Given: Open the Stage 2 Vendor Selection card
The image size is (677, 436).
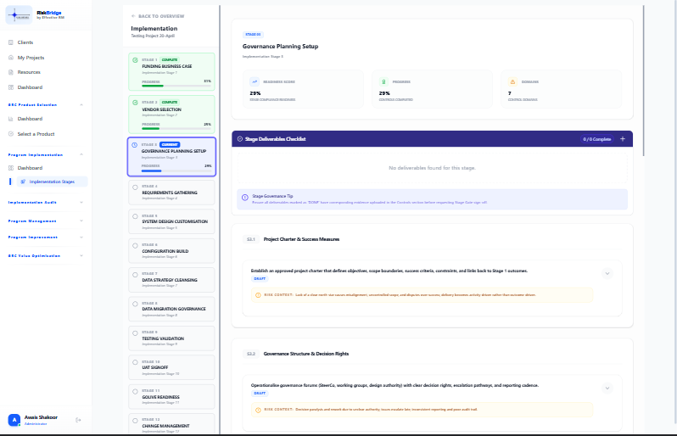Looking at the screenshot, I should [x=171, y=115].
